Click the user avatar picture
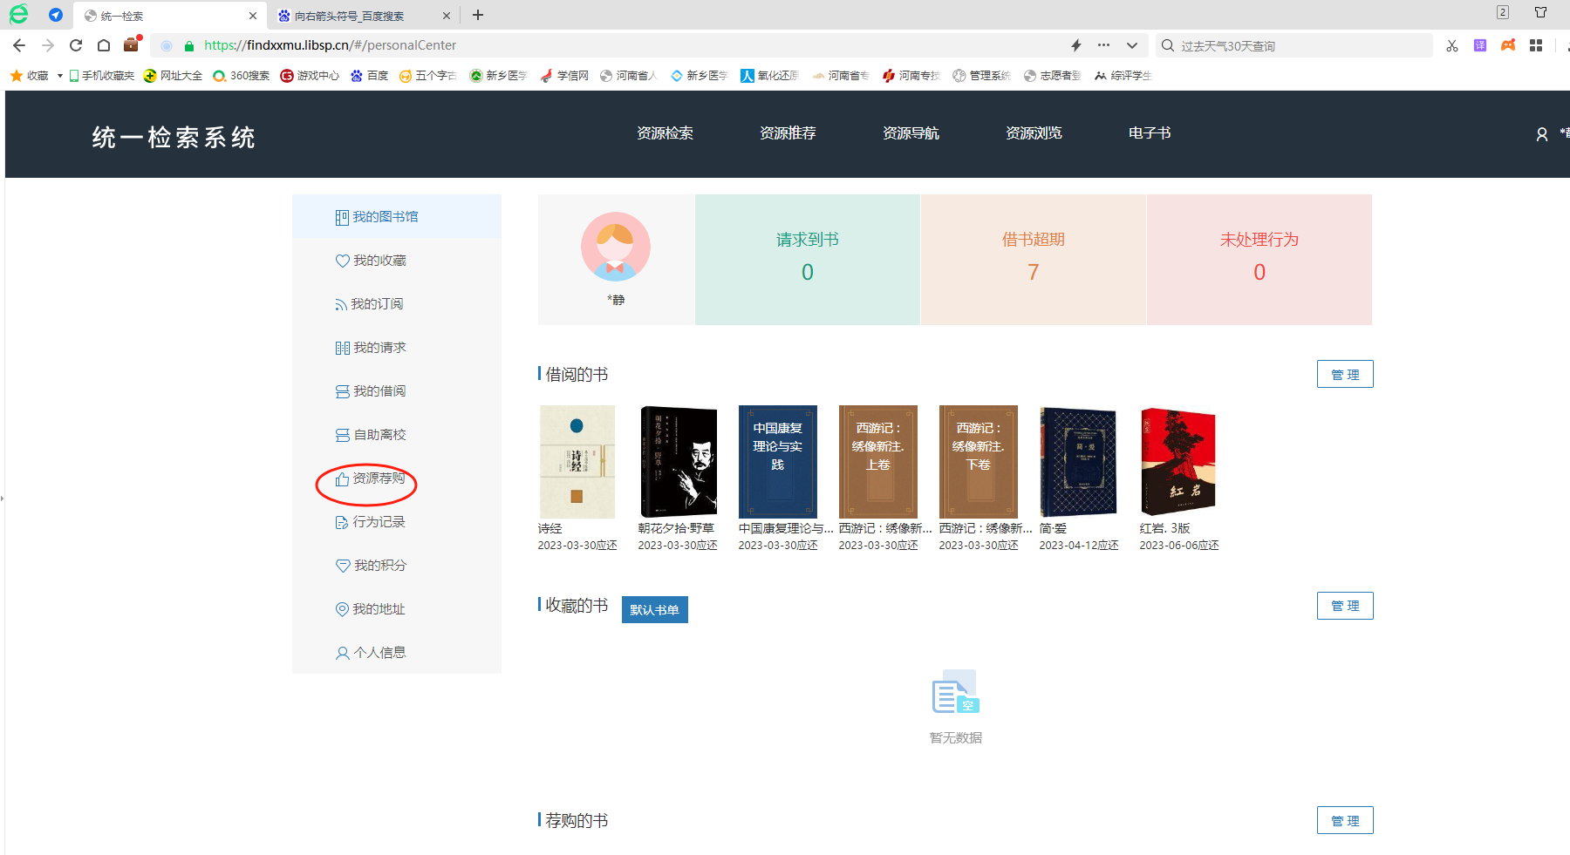Viewport: 1570px width, 855px height. coord(615,247)
